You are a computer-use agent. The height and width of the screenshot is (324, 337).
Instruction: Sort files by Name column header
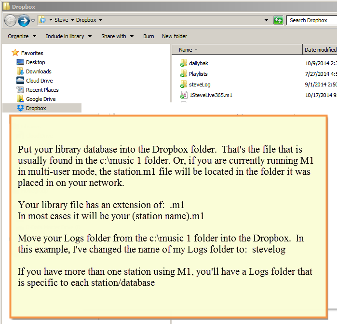coord(237,50)
